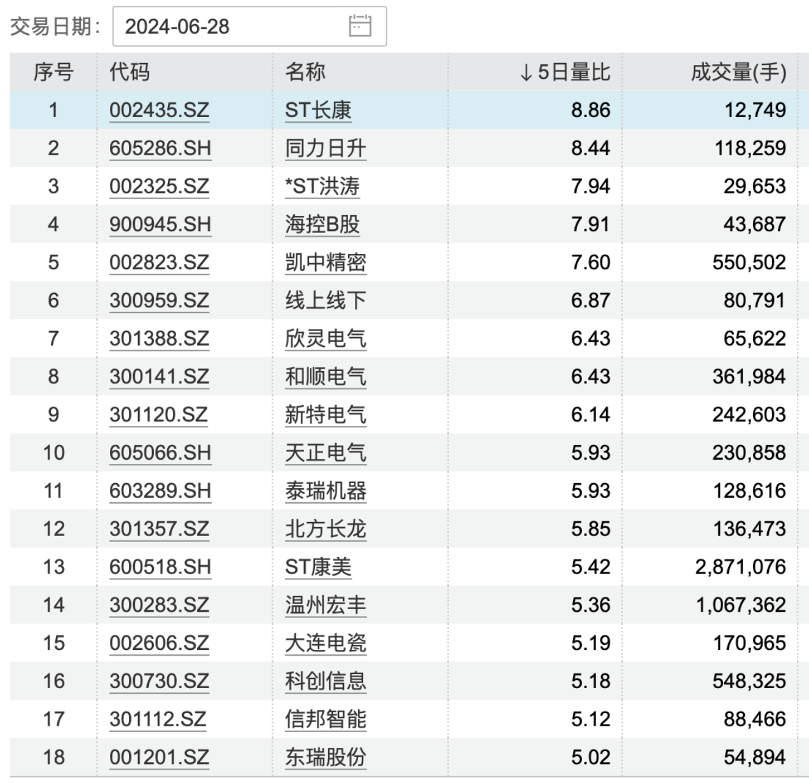This screenshot has height=783, width=809.
Task: Open stock code 001201.SZ link
Action: (159, 758)
